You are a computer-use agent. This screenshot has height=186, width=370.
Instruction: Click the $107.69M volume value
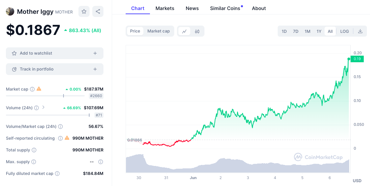[94, 108]
